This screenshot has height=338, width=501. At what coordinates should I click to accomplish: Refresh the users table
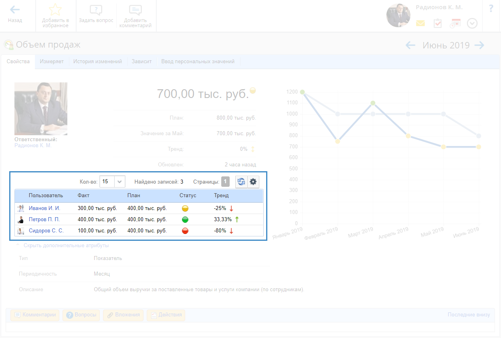click(241, 182)
